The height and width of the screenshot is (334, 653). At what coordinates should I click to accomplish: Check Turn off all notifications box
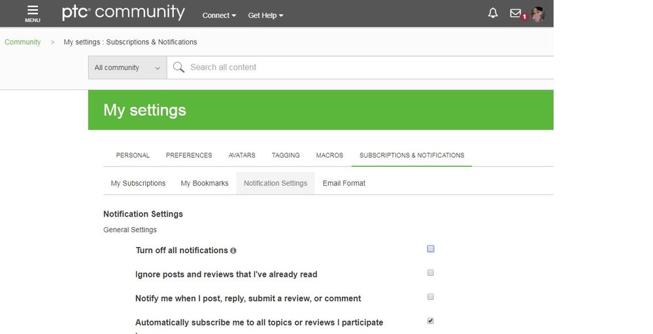click(431, 249)
